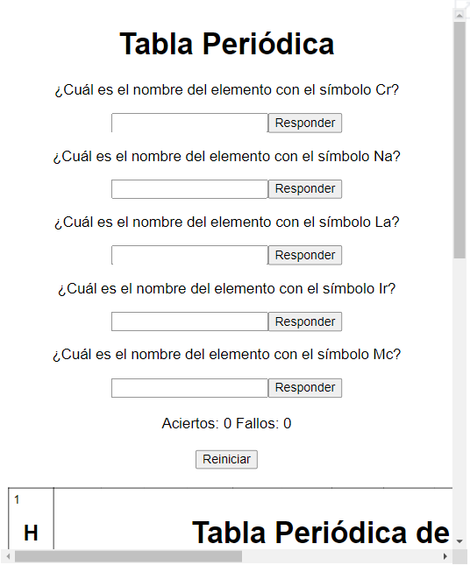
Task: Click the answer field for symbol Ir
Action: pyautogui.click(x=189, y=321)
